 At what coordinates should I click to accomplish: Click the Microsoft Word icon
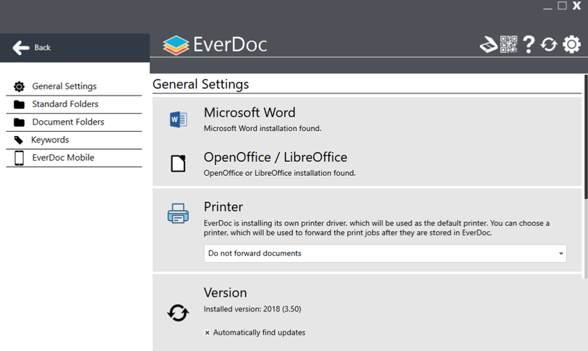point(178,119)
